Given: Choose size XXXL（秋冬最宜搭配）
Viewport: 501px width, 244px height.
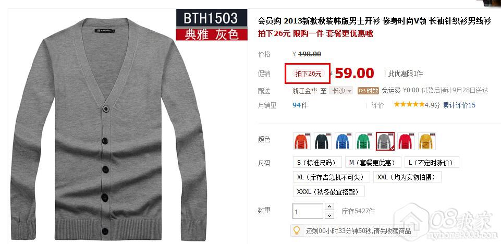Looking at the screenshot, I should 329,191.
